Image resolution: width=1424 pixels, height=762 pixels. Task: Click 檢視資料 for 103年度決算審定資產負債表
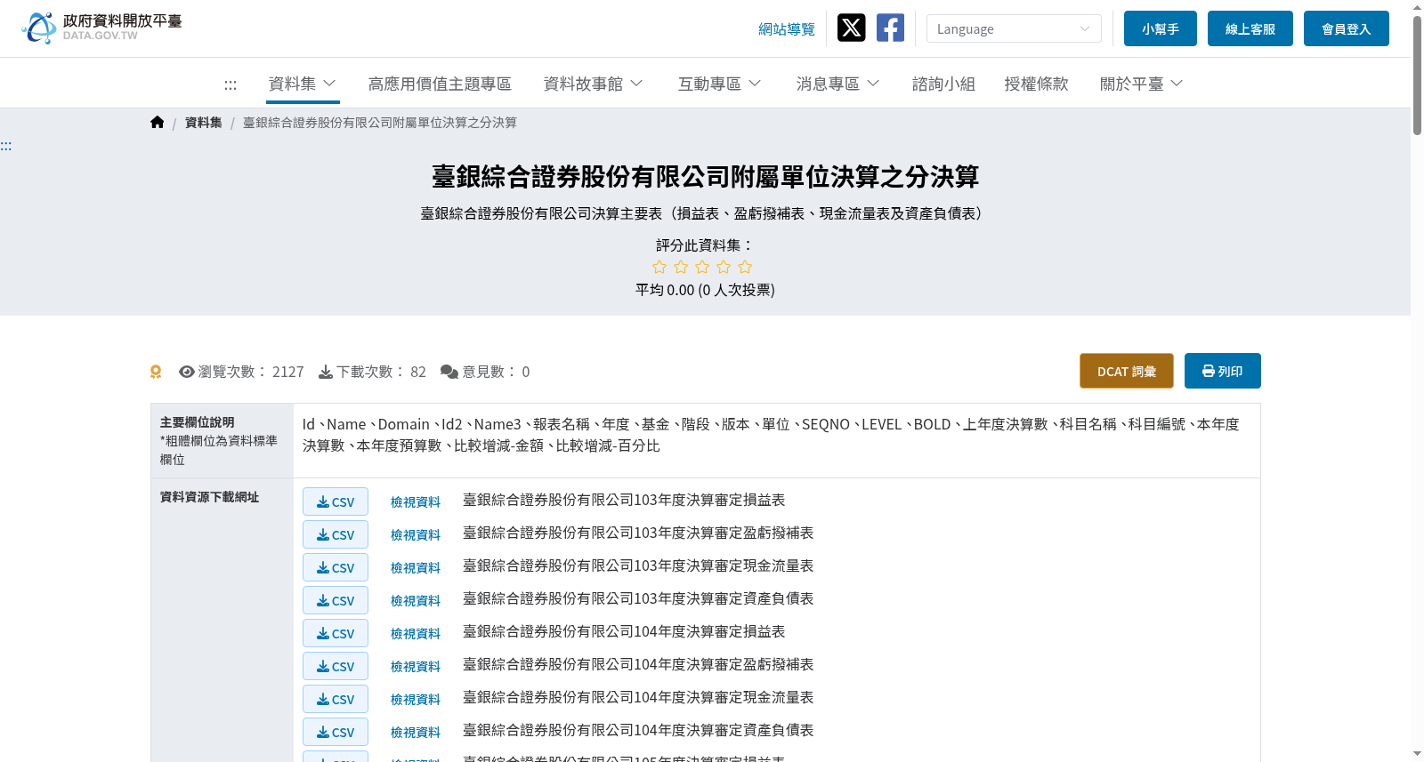416,601
